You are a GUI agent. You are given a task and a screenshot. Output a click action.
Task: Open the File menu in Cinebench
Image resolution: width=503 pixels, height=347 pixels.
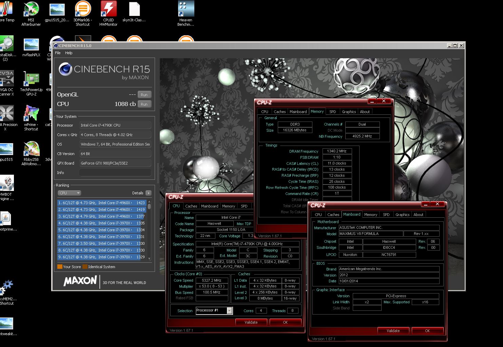pos(58,53)
